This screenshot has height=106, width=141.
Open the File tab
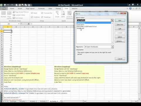4,9
